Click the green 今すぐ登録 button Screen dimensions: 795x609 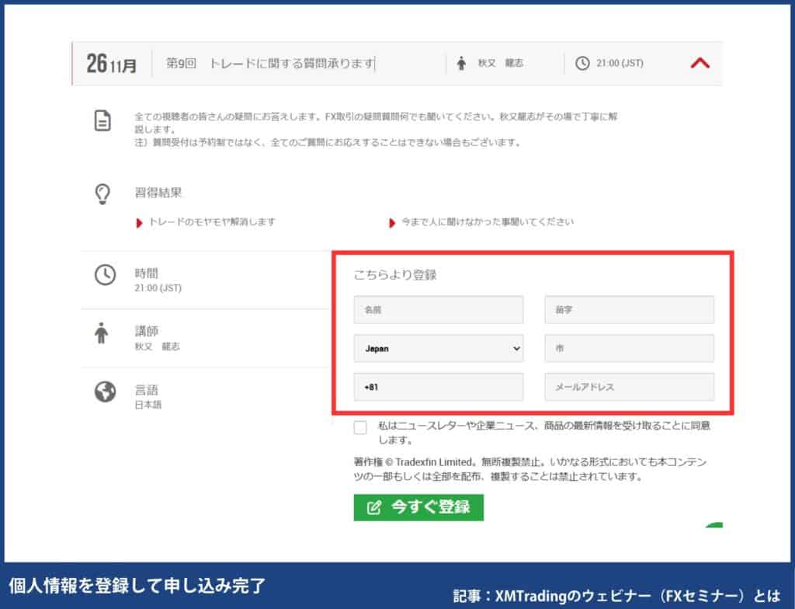418,507
